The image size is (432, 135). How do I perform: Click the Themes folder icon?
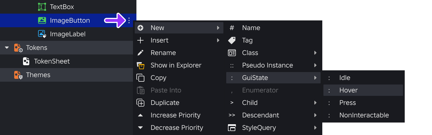[18, 75]
